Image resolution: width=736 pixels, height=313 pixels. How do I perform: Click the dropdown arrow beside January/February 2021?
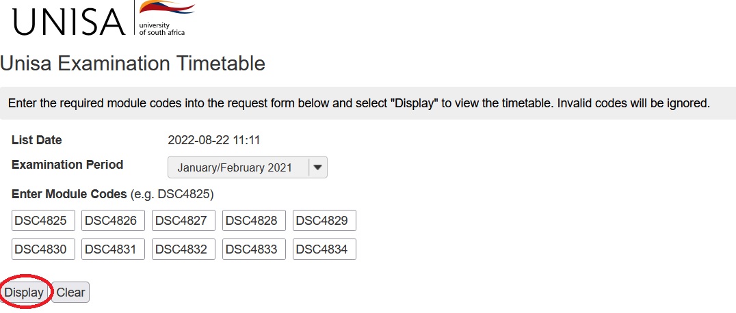point(318,167)
